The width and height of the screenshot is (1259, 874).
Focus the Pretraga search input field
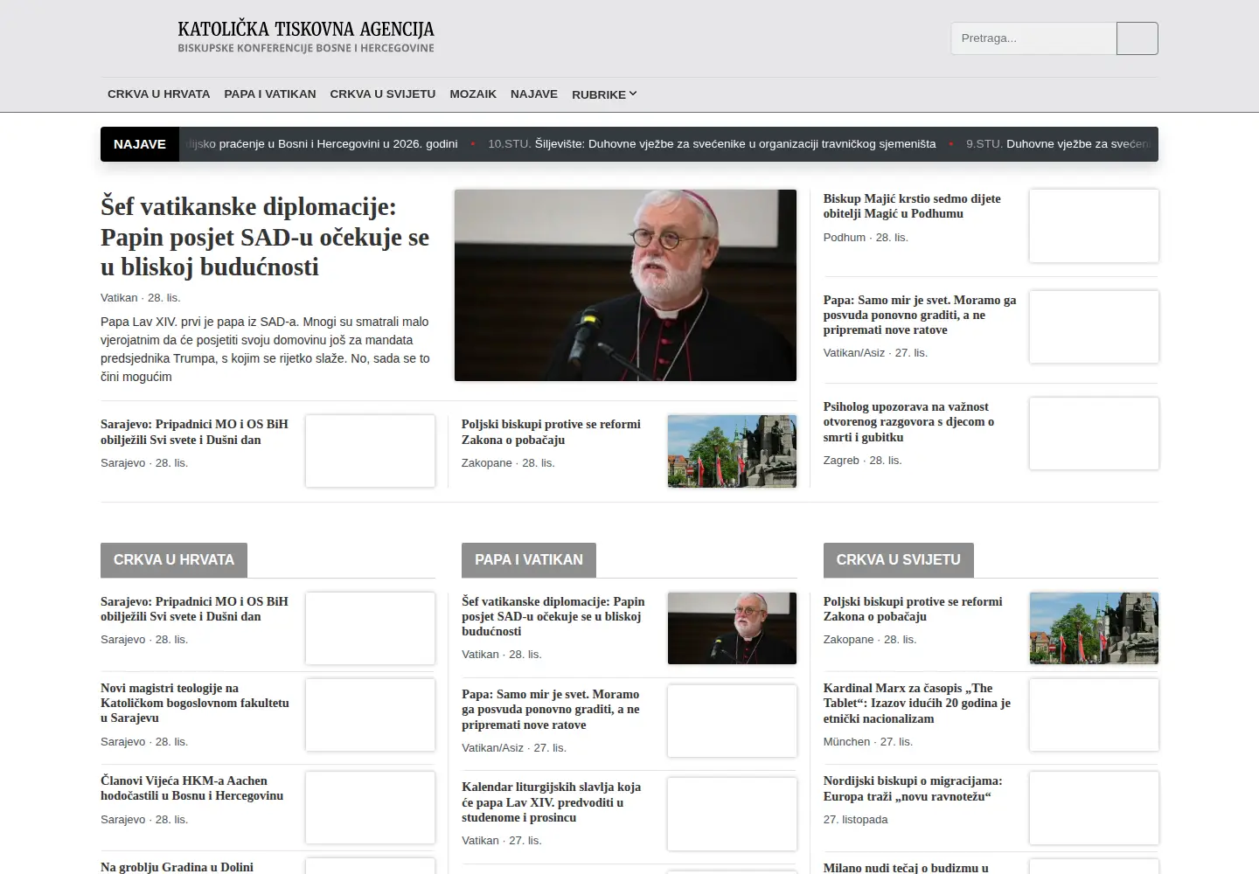1033,38
